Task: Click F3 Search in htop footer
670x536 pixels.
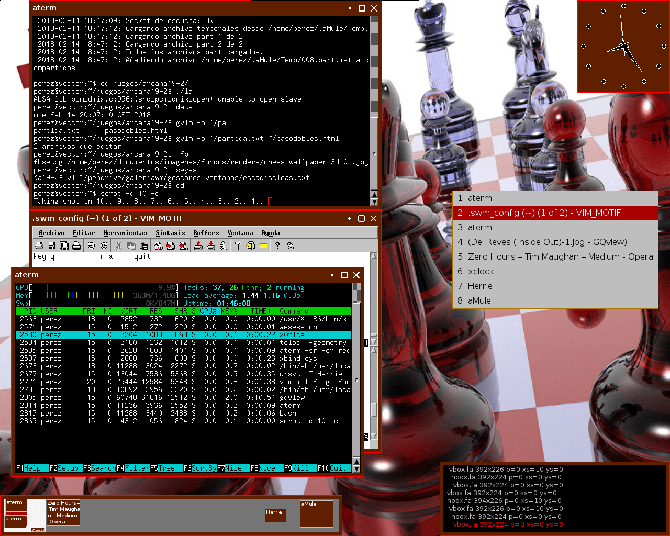Action: pos(99,468)
